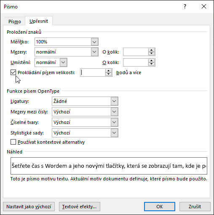Uncheck Prokládání písem velikosti checkbox

click(13, 73)
